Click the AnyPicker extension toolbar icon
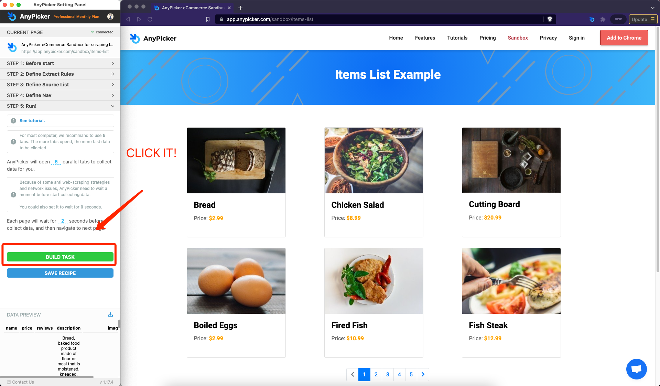Image resolution: width=660 pixels, height=386 pixels. 592,19
